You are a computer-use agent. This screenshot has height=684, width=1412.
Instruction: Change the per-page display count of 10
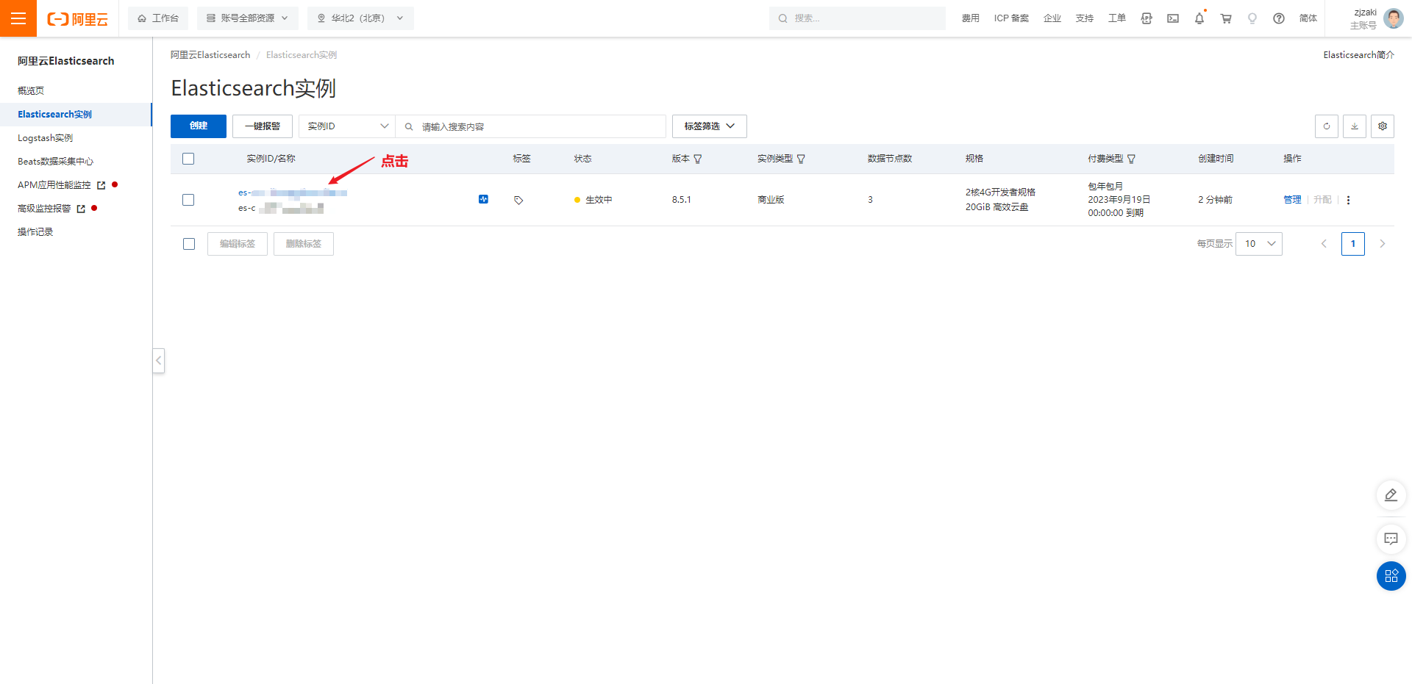pos(1259,244)
